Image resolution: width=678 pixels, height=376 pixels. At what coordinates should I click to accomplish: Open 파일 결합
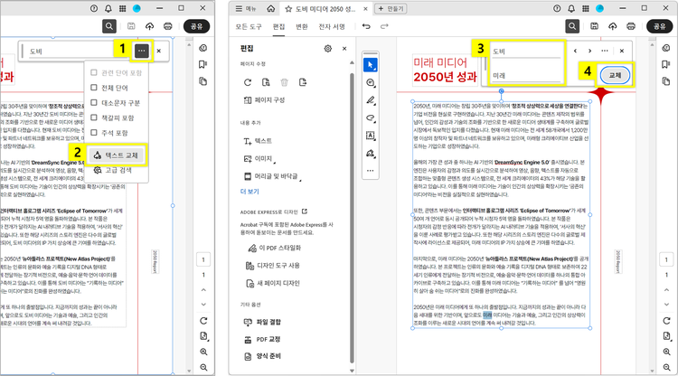coord(262,322)
